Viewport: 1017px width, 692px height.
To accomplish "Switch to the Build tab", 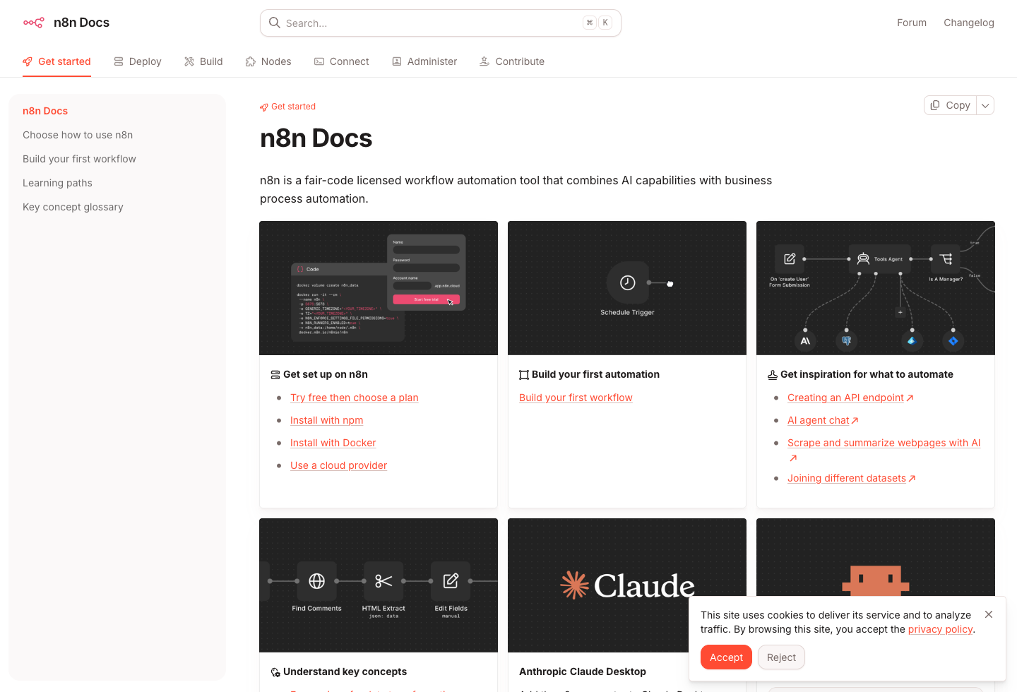I will (x=203, y=61).
